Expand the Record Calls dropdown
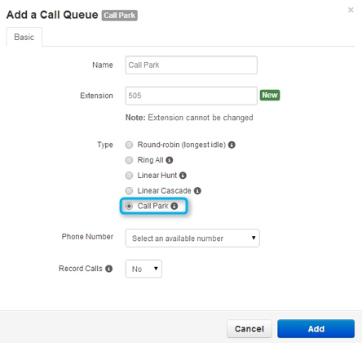The height and width of the screenshot is (343, 362). pos(143,269)
